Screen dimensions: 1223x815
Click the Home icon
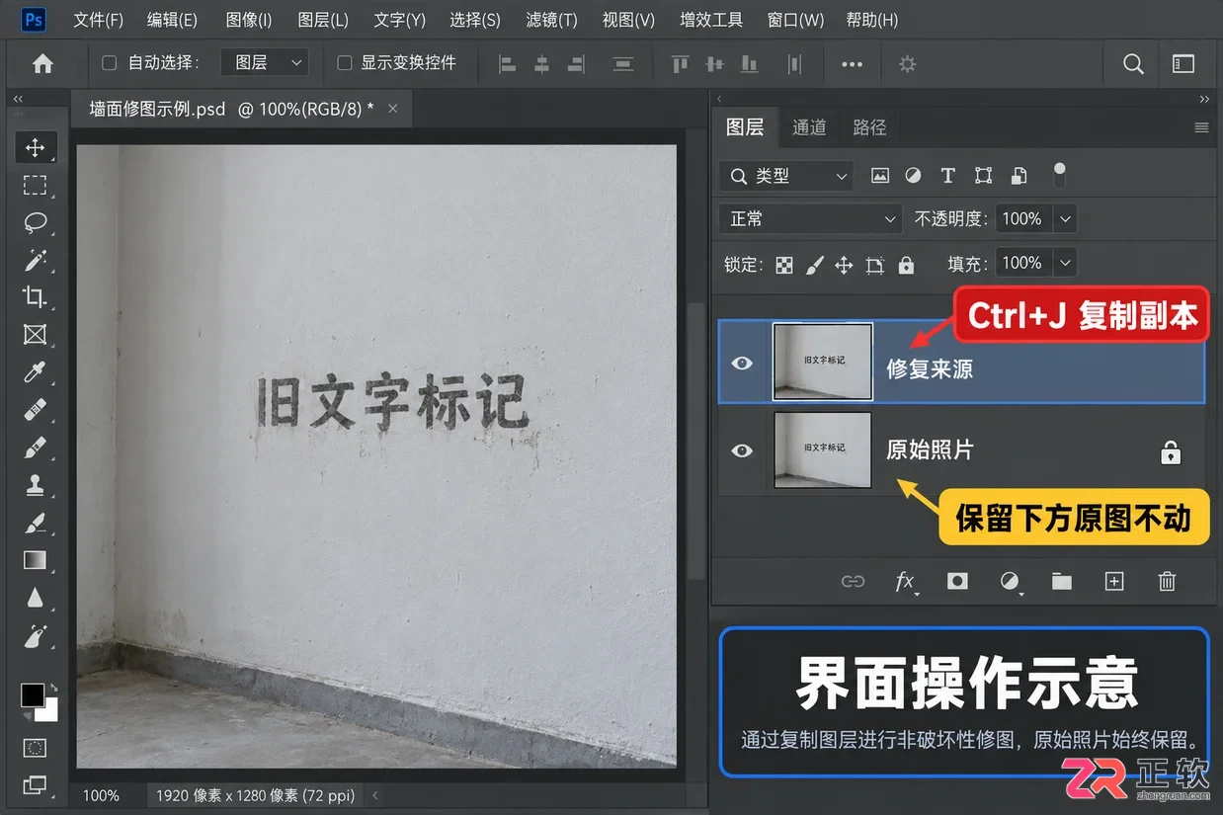click(42, 63)
